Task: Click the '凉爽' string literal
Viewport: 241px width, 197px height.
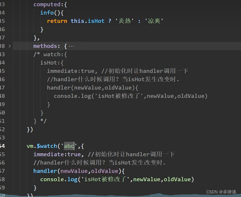Action: click(x=154, y=21)
